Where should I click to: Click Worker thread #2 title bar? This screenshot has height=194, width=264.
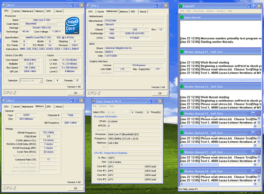pyautogui.click(x=220, y=87)
